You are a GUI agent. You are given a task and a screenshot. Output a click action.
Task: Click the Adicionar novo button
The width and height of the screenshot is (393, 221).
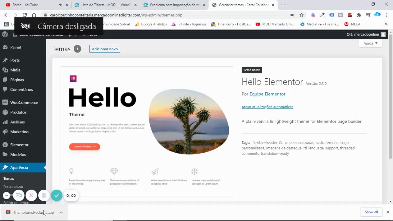(x=105, y=49)
